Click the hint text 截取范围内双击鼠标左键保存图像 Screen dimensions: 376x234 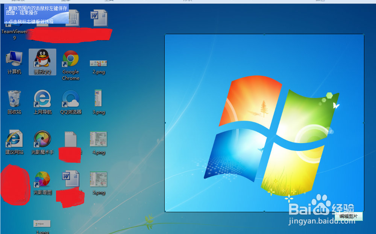[x=36, y=11]
